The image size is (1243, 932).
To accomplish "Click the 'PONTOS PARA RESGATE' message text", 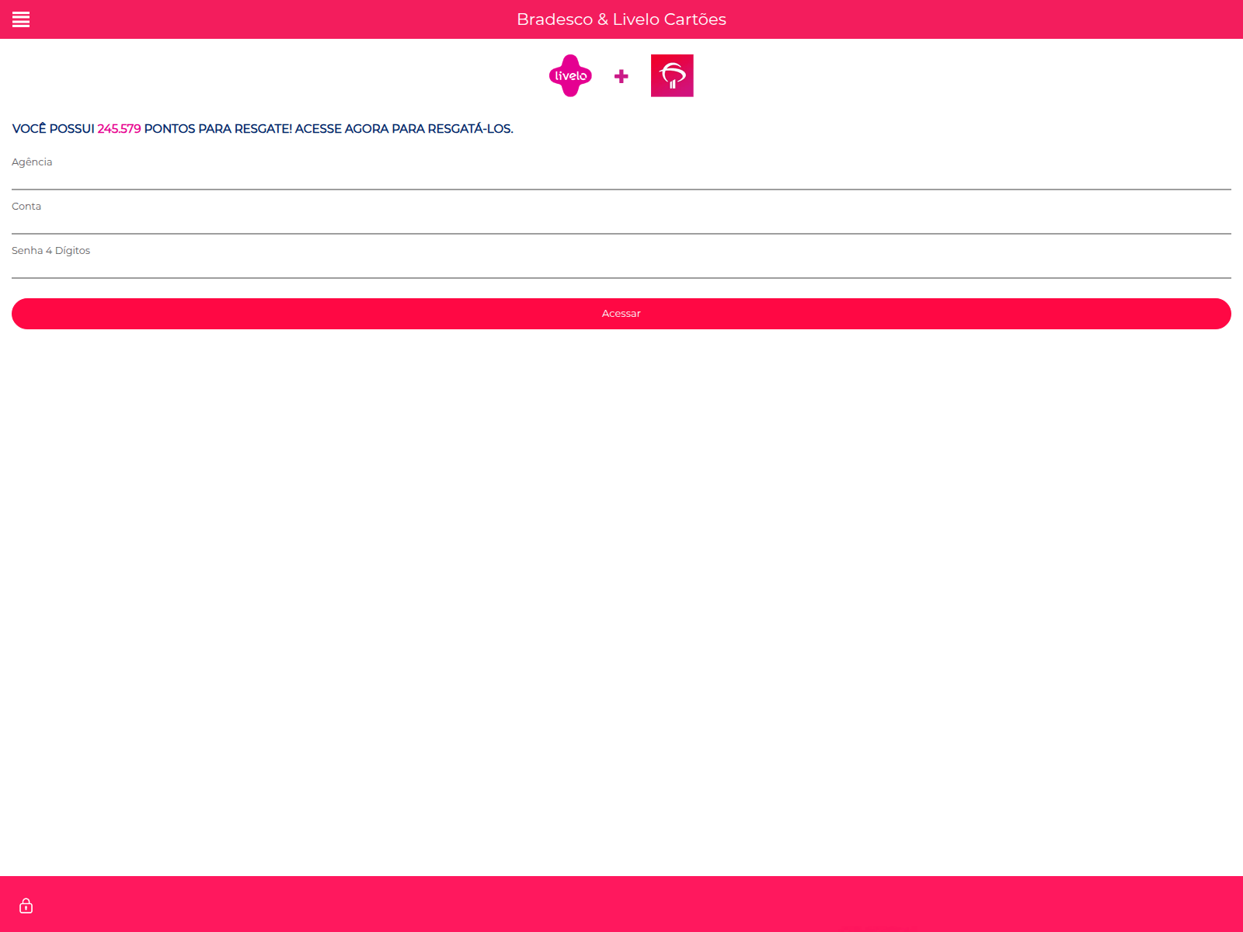I will (x=218, y=129).
